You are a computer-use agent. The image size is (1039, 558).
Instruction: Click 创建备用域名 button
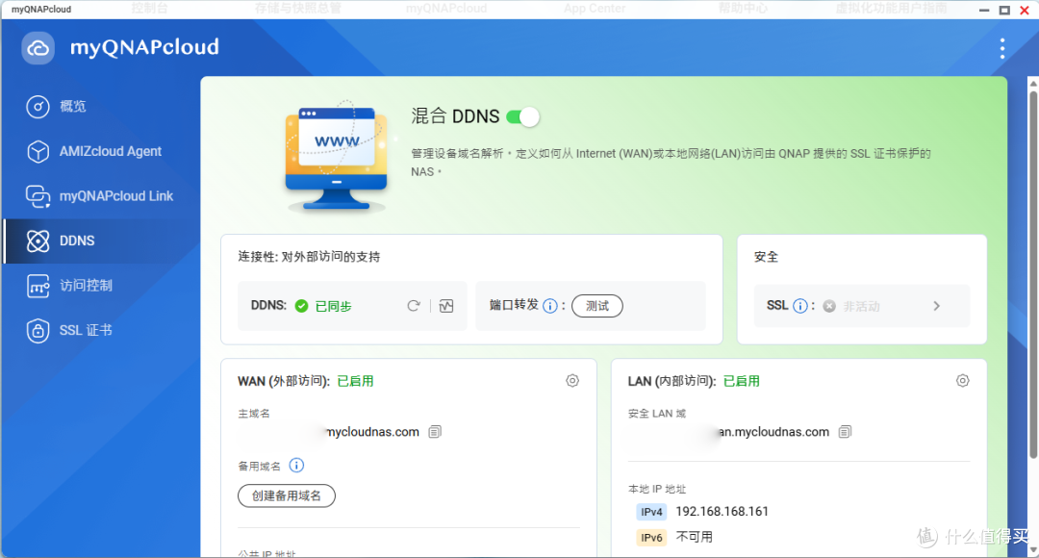(287, 495)
